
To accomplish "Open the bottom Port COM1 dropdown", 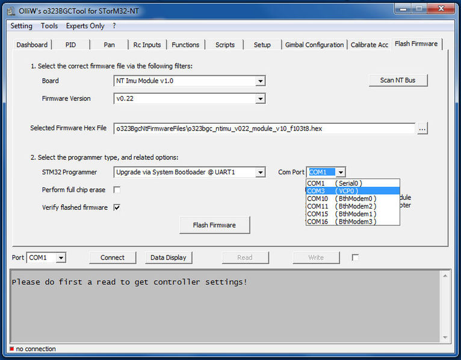I will pos(61,258).
